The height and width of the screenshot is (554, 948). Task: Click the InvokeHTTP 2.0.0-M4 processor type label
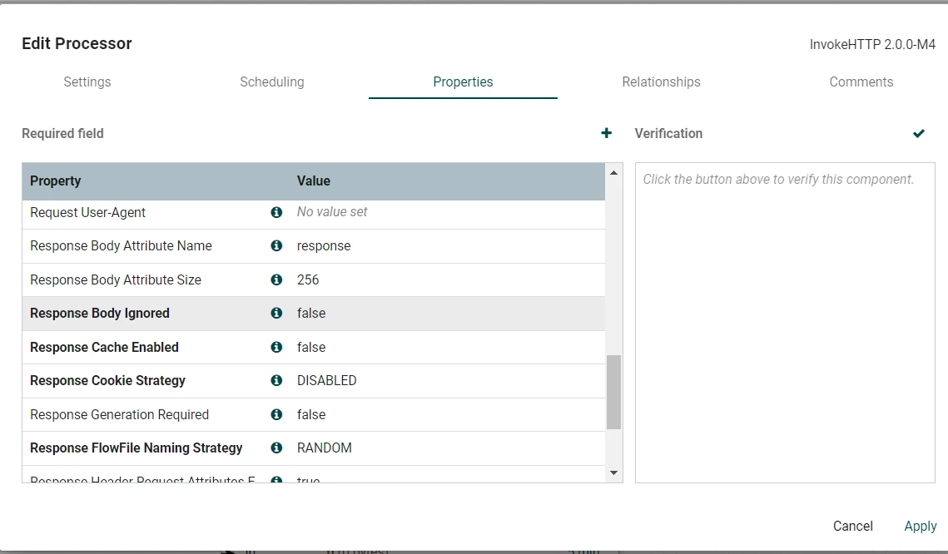tap(872, 44)
